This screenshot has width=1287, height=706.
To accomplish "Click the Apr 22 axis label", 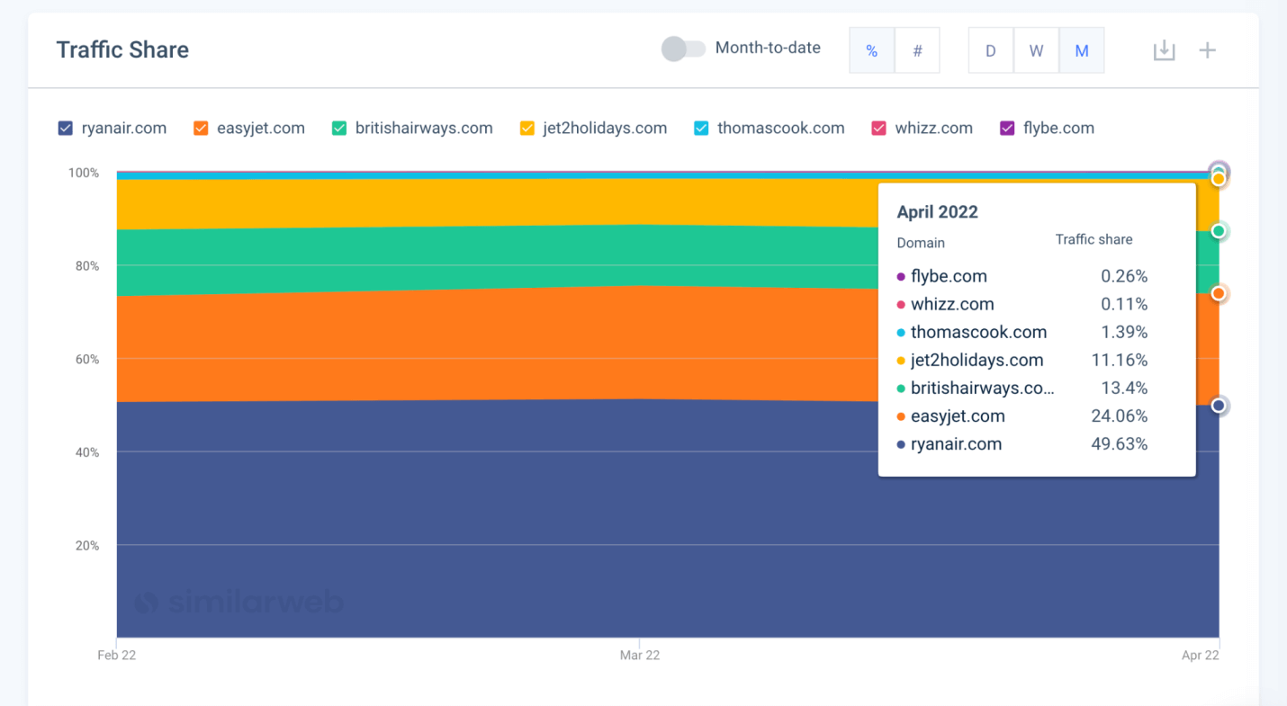I will coord(1200,656).
